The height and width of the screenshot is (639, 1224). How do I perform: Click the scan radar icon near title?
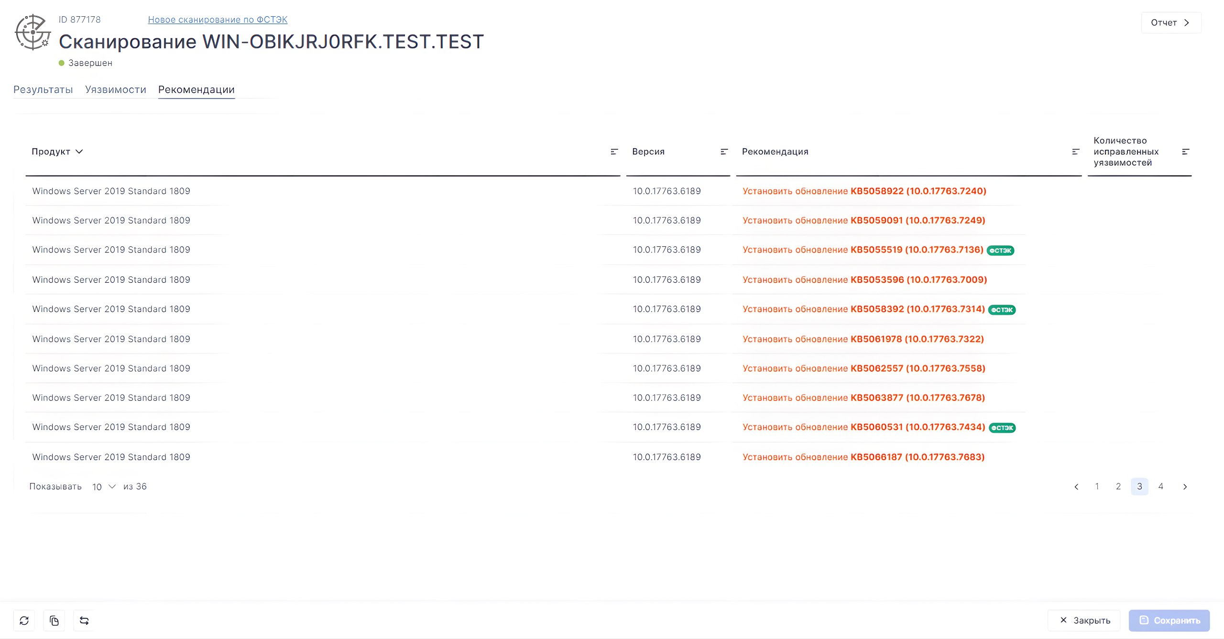(x=33, y=33)
